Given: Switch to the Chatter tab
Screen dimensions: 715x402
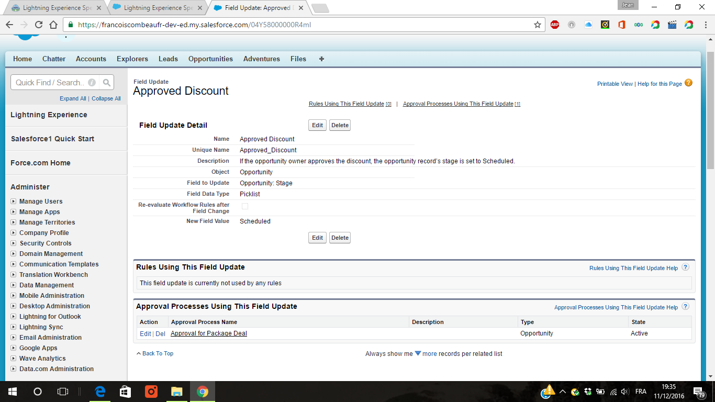Looking at the screenshot, I should tap(54, 59).
